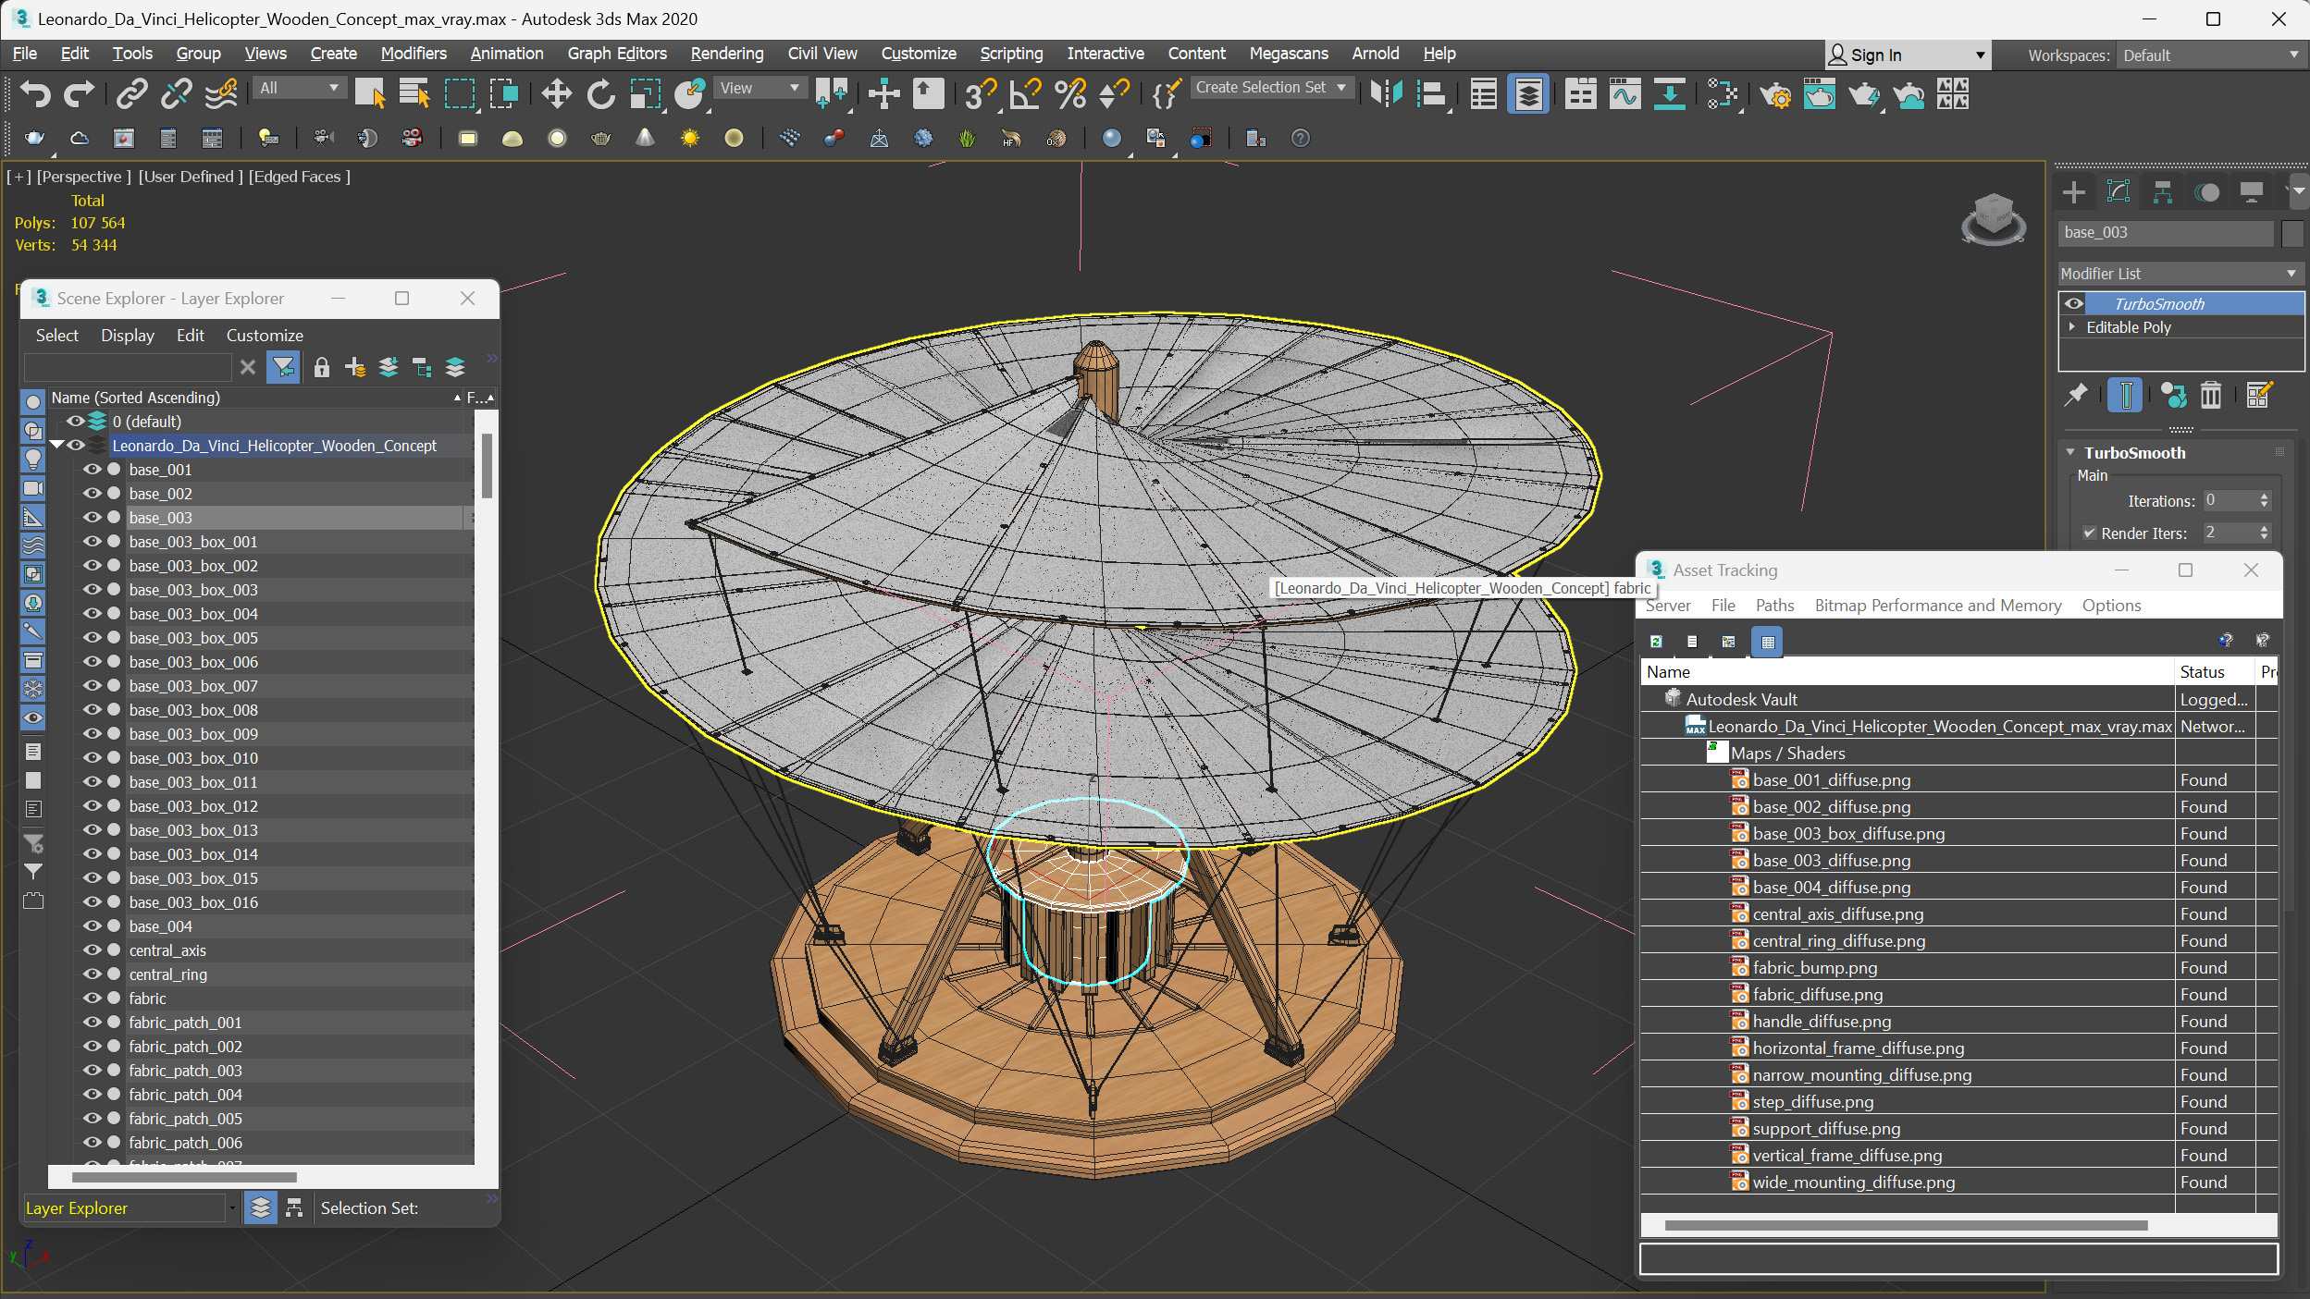Hide the base_001 object with eye icon
Screen dimensions: 2310x1299
pos(92,470)
